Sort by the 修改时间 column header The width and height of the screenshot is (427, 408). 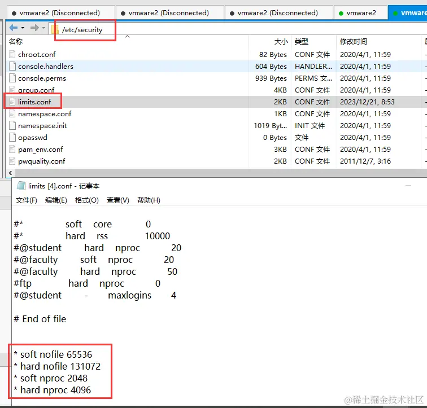(354, 42)
